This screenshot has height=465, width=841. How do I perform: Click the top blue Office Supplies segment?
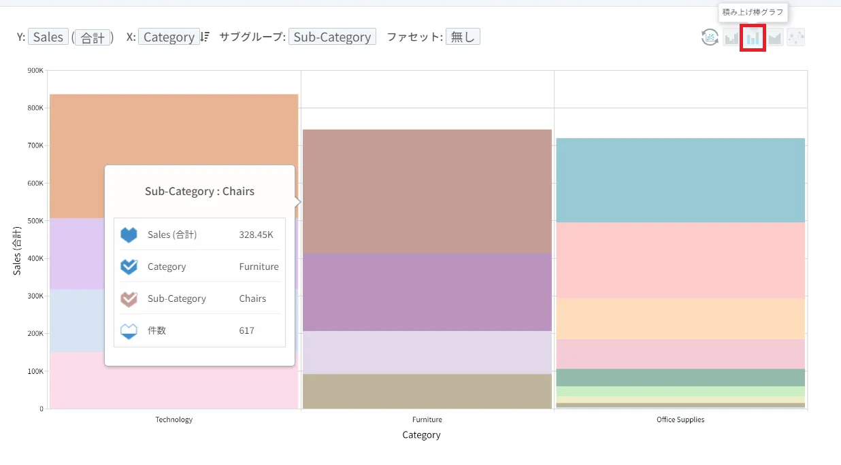click(680, 179)
